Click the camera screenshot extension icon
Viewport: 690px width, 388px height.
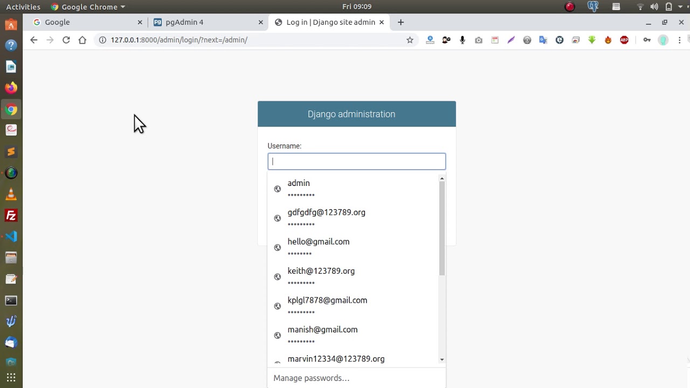[x=479, y=40]
